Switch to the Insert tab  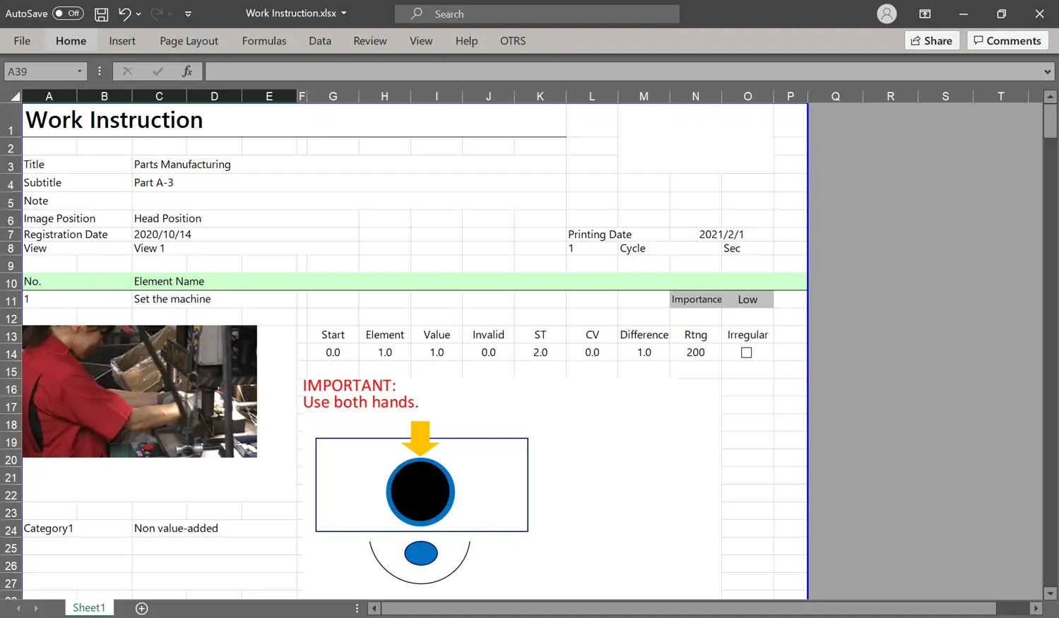122,41
